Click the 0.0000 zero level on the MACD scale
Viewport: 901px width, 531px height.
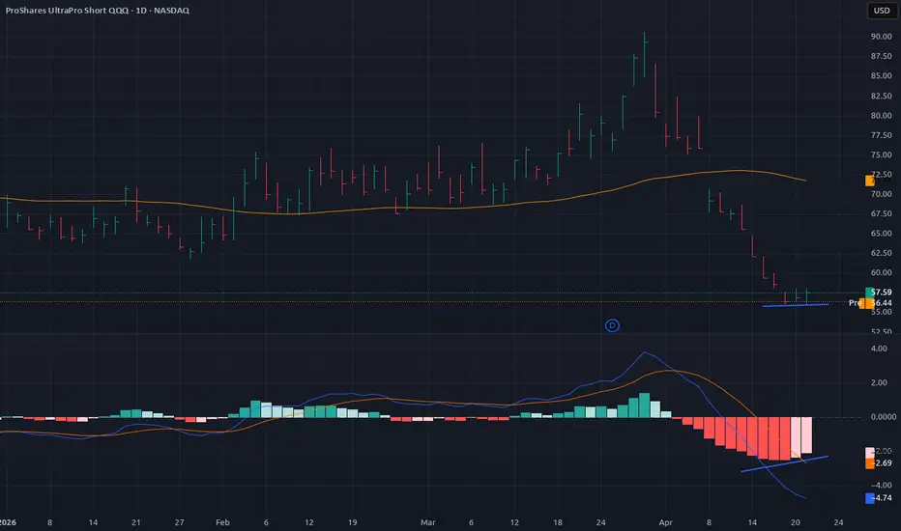[x=884, y=417]
